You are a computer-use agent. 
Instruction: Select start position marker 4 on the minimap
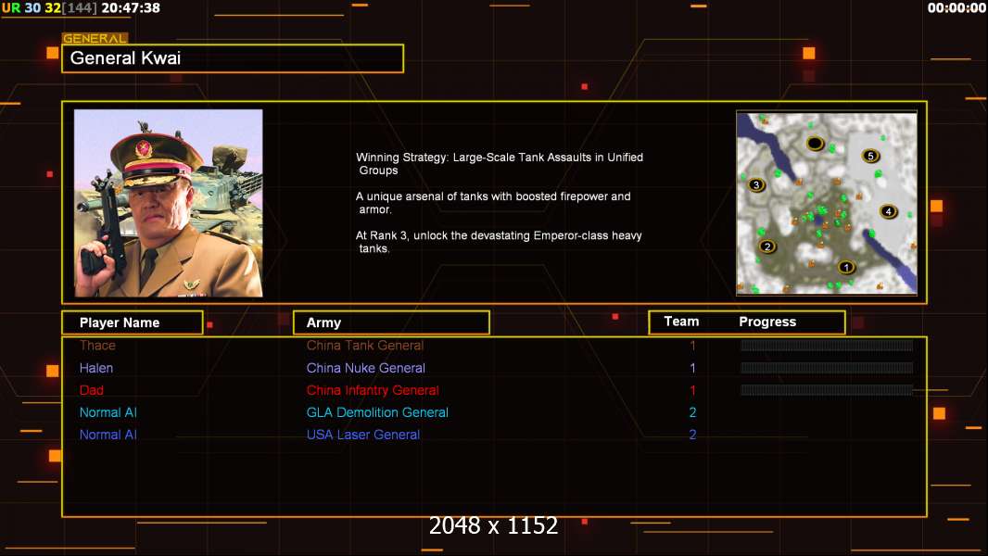(x=889, y=211)
